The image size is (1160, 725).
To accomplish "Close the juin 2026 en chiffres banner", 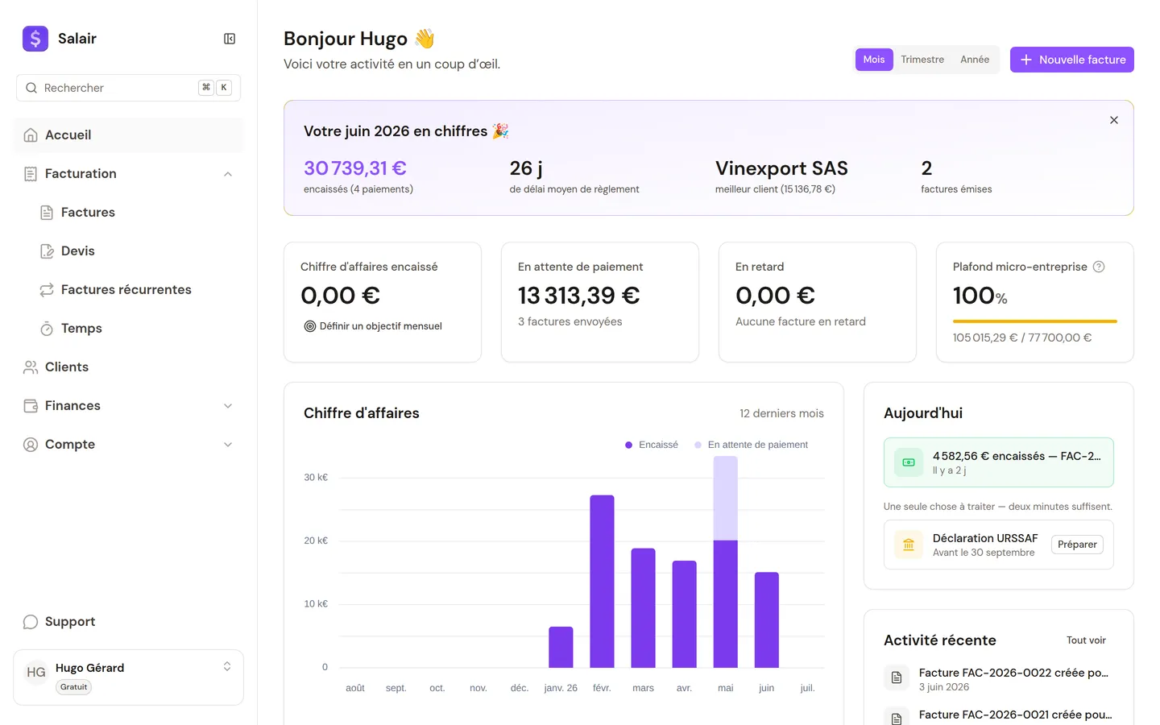I will 1114,120.
